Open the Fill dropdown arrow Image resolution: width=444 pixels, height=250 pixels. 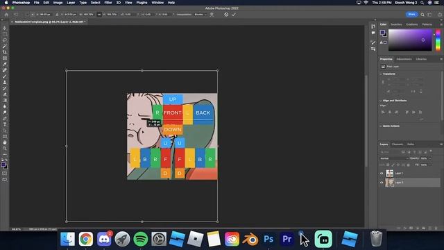[430, 165]
